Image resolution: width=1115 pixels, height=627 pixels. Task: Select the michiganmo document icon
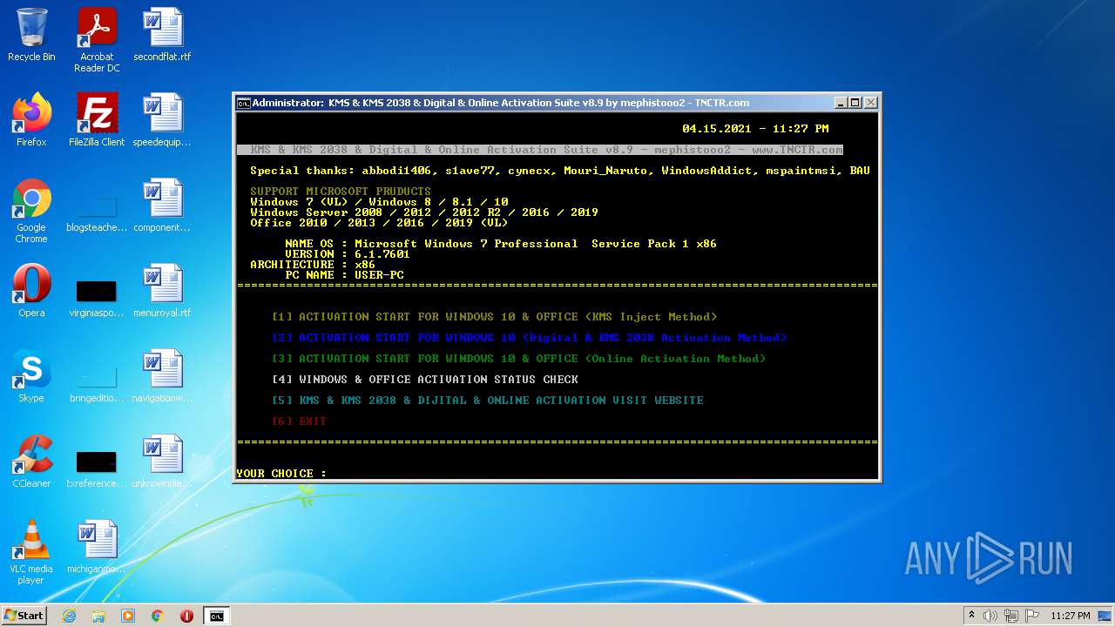[x=97, y=548]
